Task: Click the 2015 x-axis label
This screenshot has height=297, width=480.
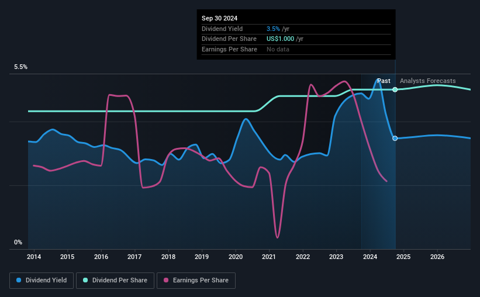Action: click(x=67, y=257)
